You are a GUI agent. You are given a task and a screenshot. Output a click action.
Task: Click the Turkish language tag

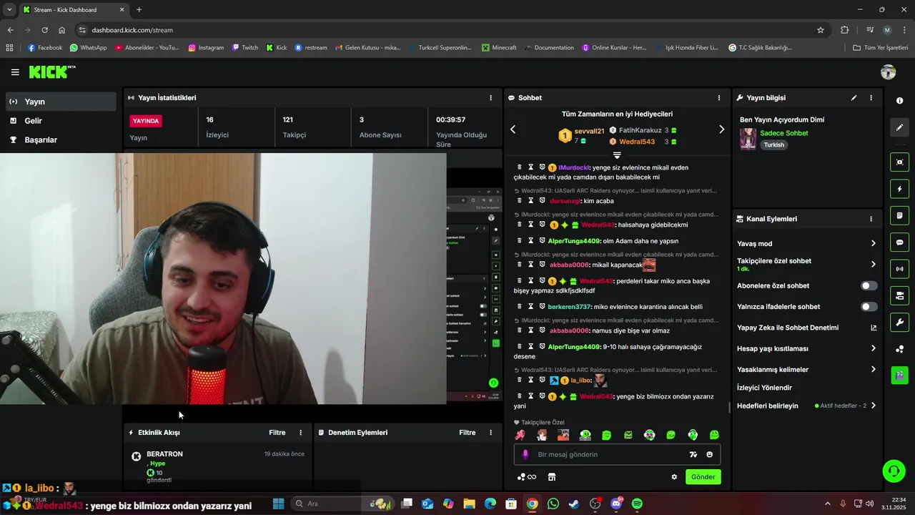773,144
